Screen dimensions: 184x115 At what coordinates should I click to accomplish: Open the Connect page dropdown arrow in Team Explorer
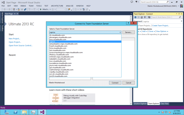[x=181, y=21]
